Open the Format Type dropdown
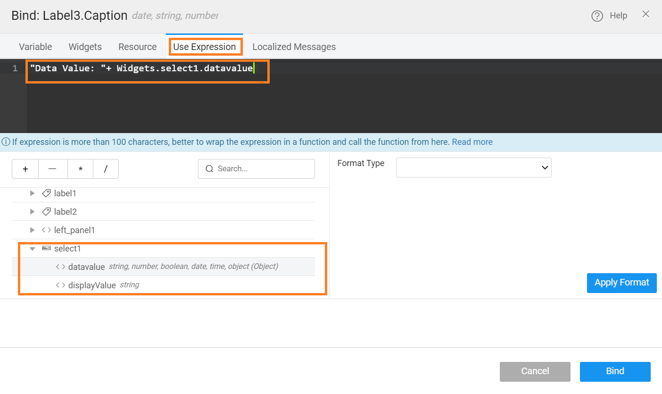662x394 pixels. pyautogui.click(x=473, y=168)
